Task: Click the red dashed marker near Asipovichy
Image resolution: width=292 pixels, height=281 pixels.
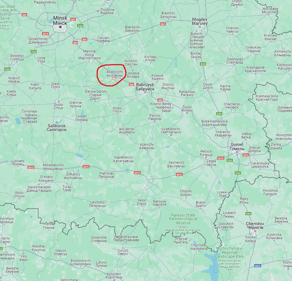Action: click(x=114, y=79)
